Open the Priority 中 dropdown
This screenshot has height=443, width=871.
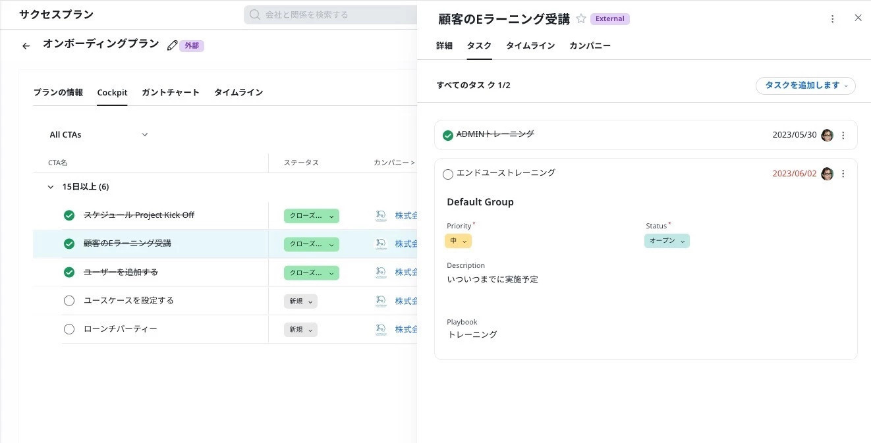tap(458, 242)
